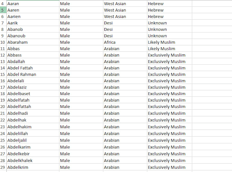The height and width of the screenshot is (172, 232).
Task: Click the cell containing Aaran
Action: [x=33, y=3]
